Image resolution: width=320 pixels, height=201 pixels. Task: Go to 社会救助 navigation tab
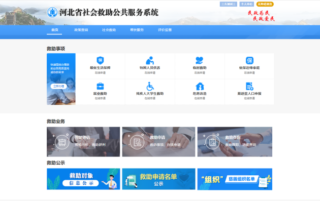pyautogui.click(x=109, y=30)
